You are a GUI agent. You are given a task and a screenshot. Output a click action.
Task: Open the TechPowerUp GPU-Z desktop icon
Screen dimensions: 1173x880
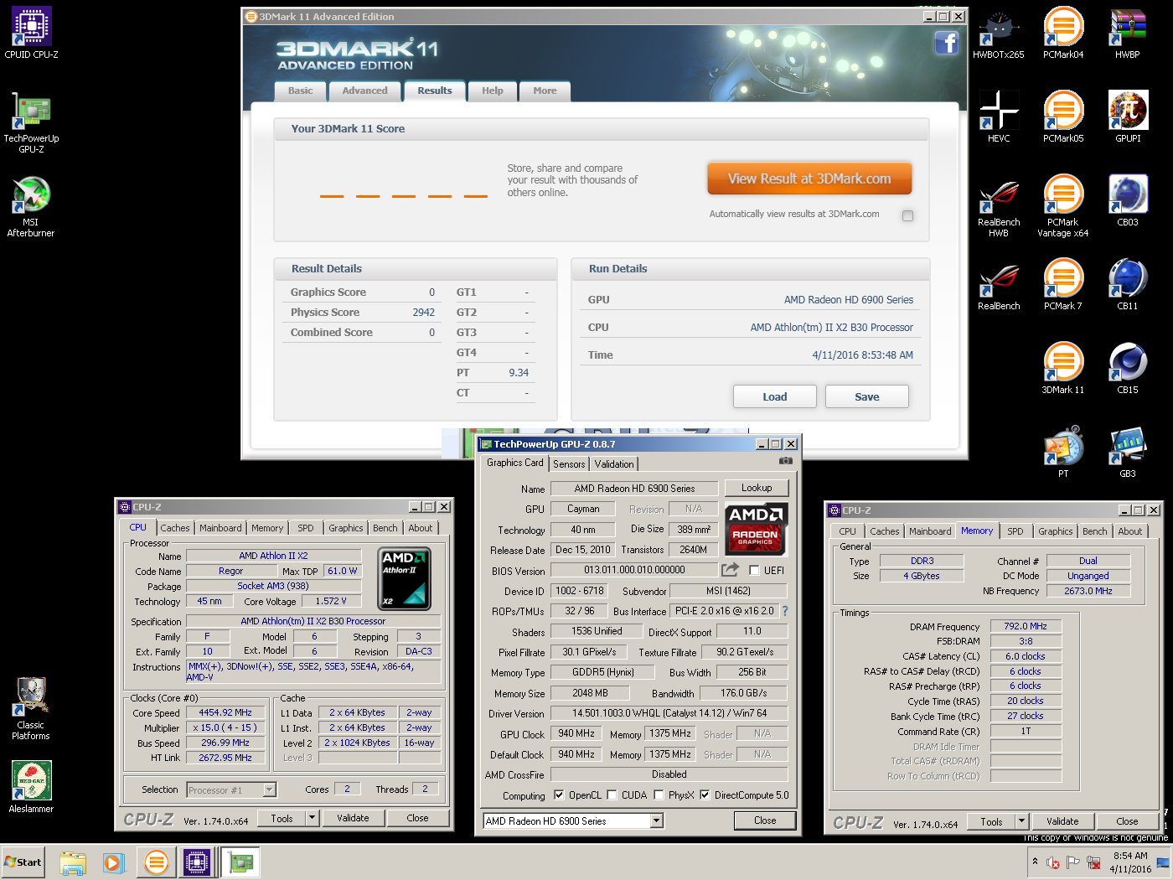pos(31,123)
